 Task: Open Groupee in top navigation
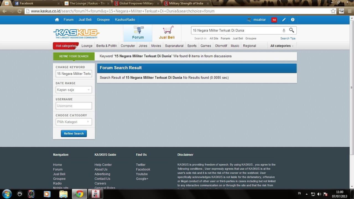pos(103,20)
